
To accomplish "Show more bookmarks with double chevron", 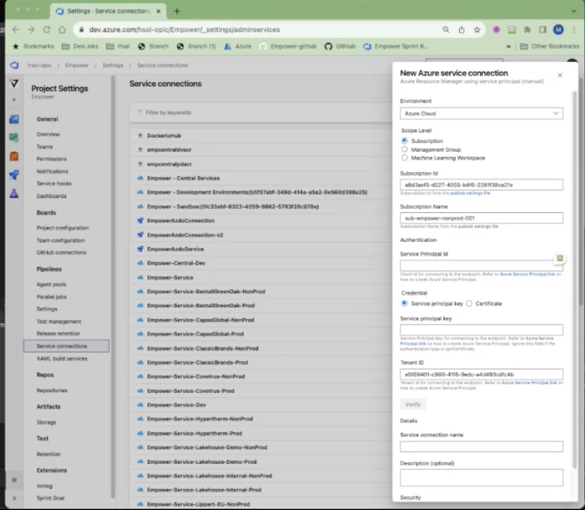I will [508, 46].
